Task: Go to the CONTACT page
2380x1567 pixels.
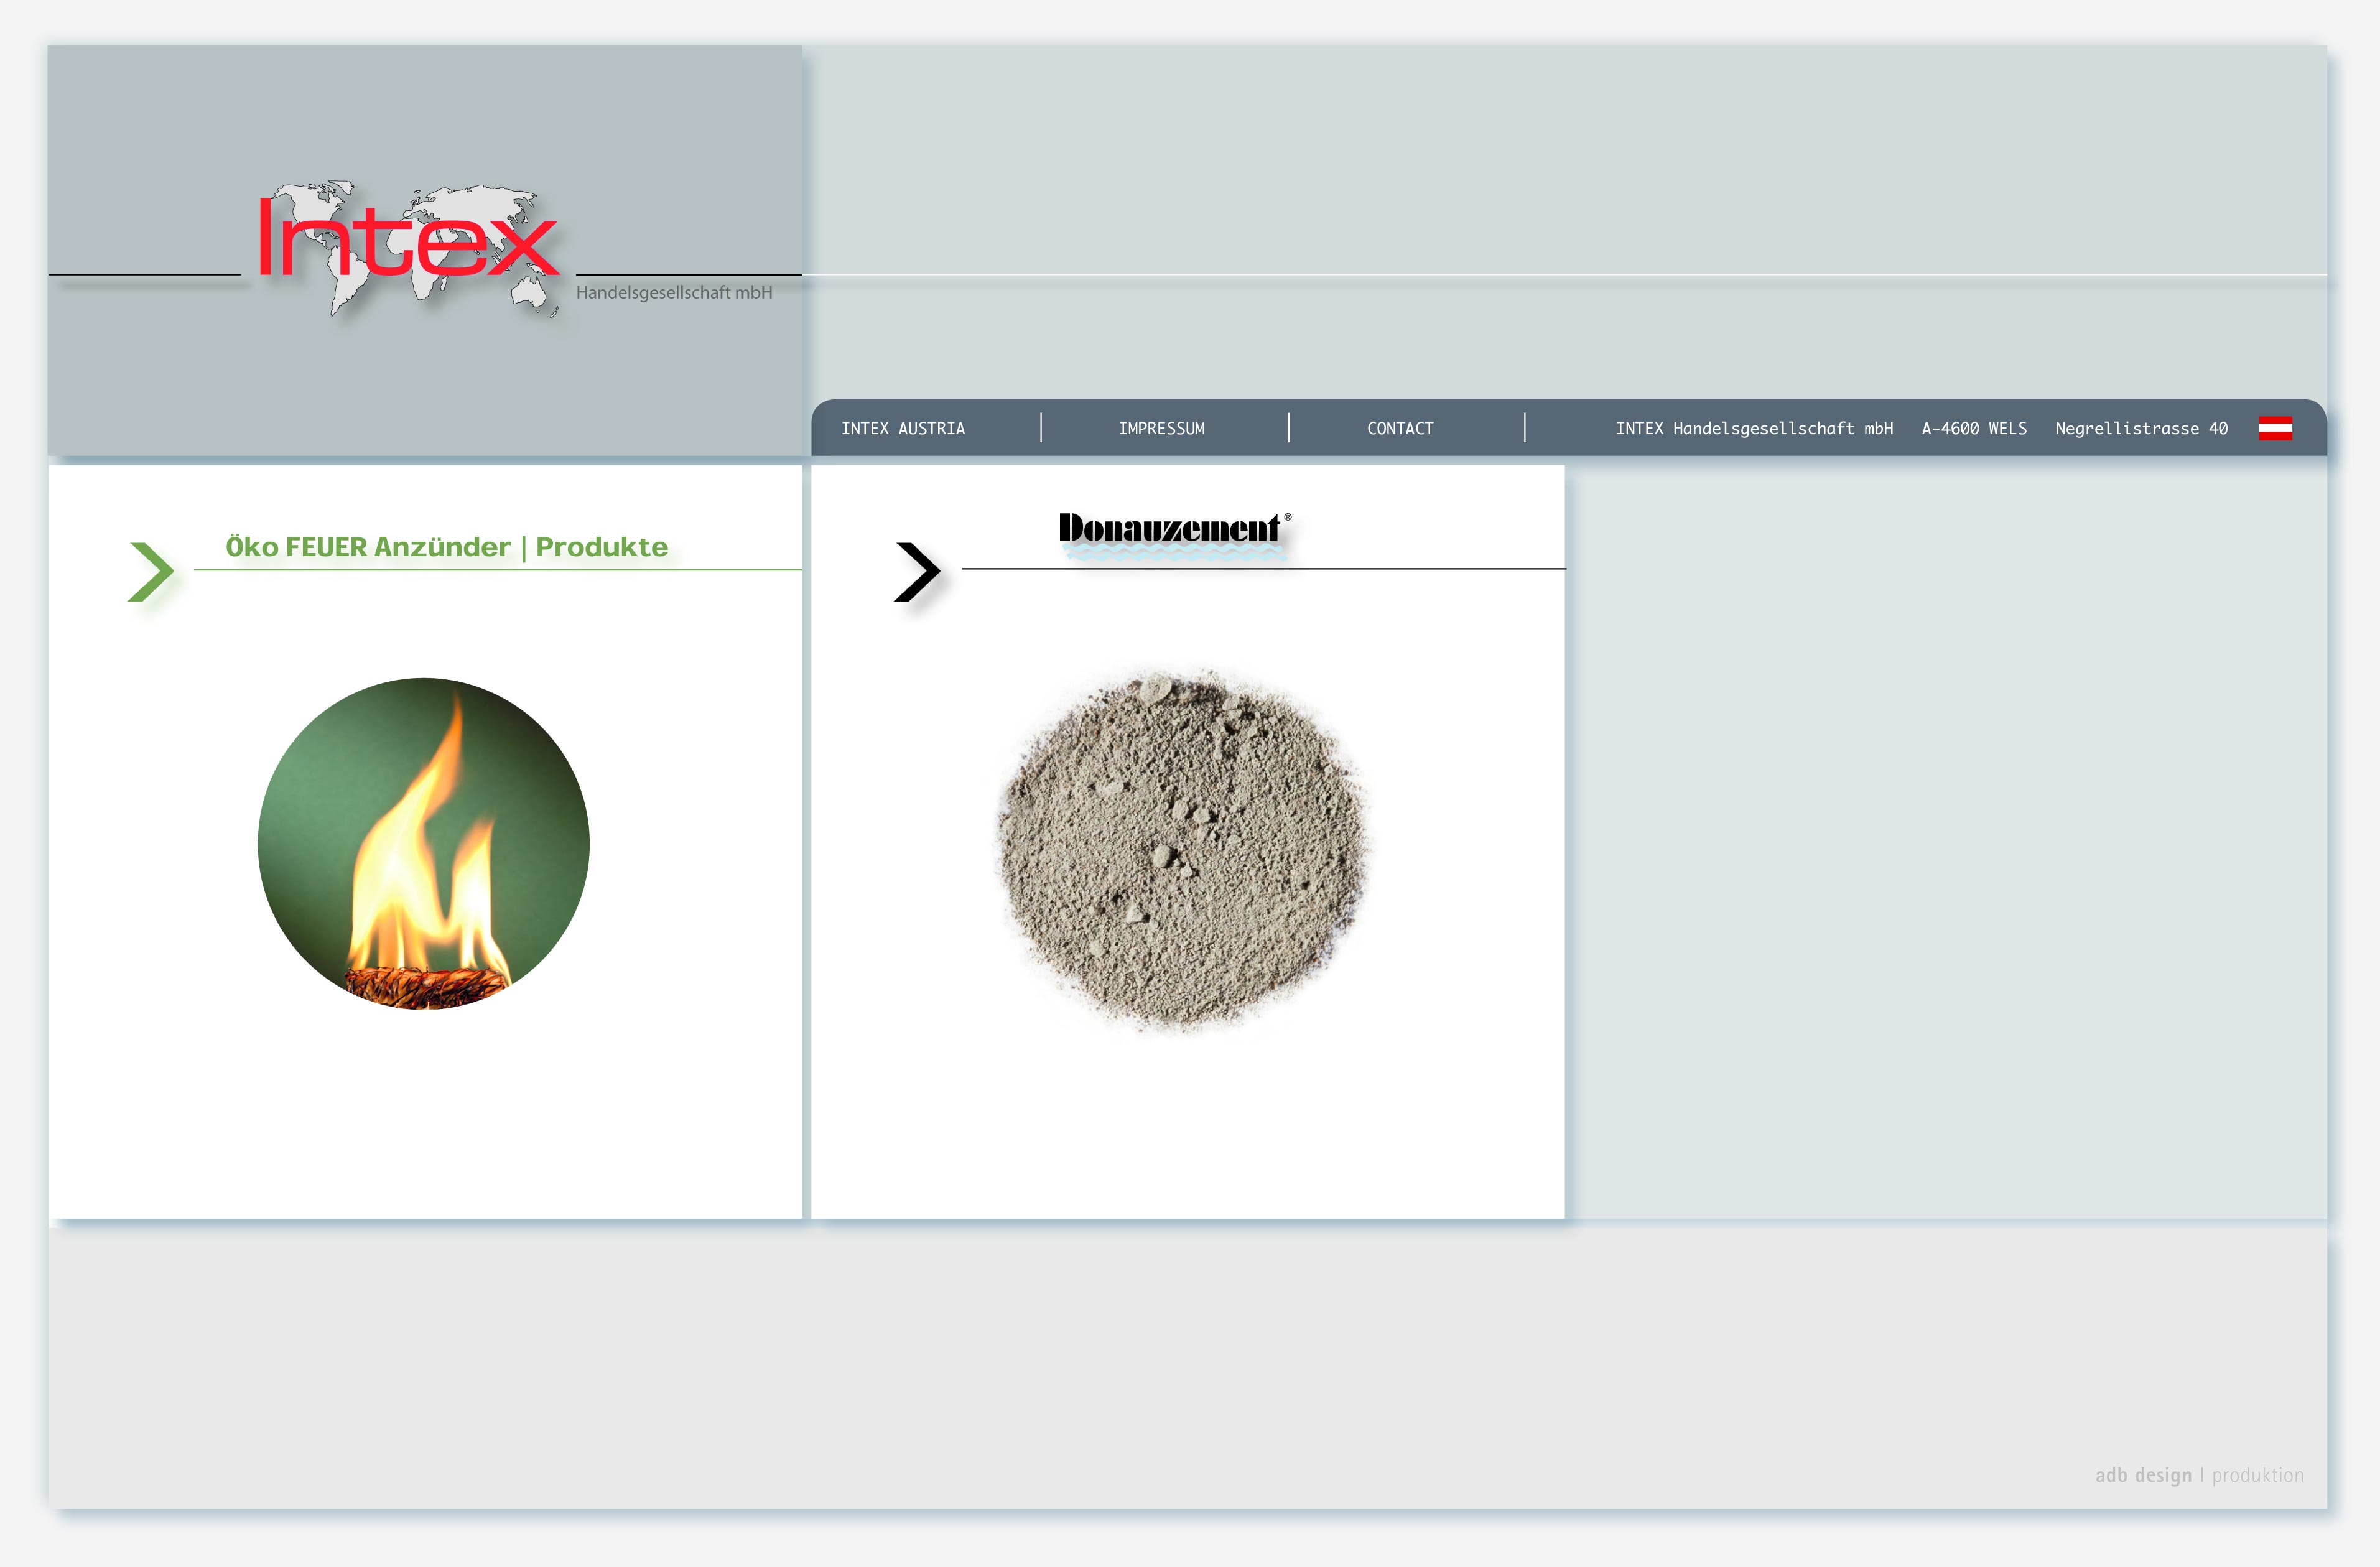Action: (x=1400, y=428)
